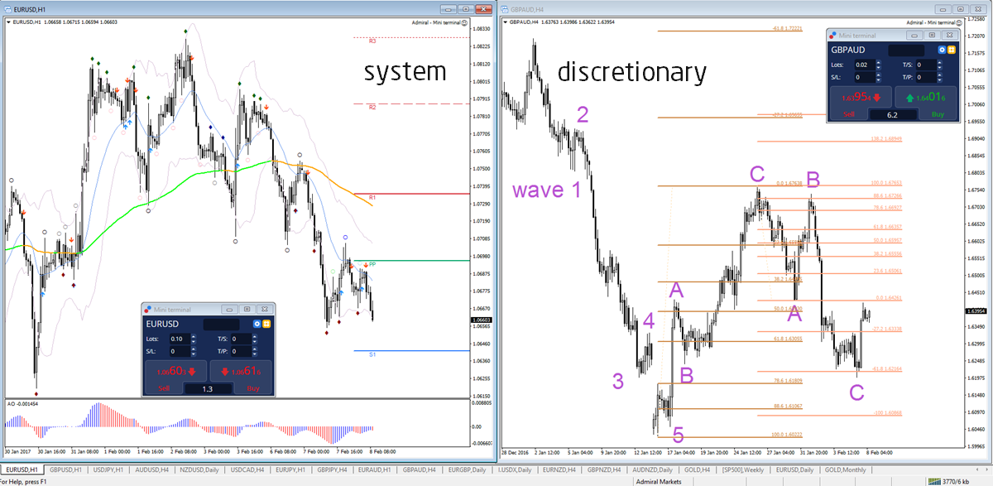The height and width of the screenshot is (486, 993).
Task: Click GBPAUD T/P stepper arrows
Action: [940, 77]
